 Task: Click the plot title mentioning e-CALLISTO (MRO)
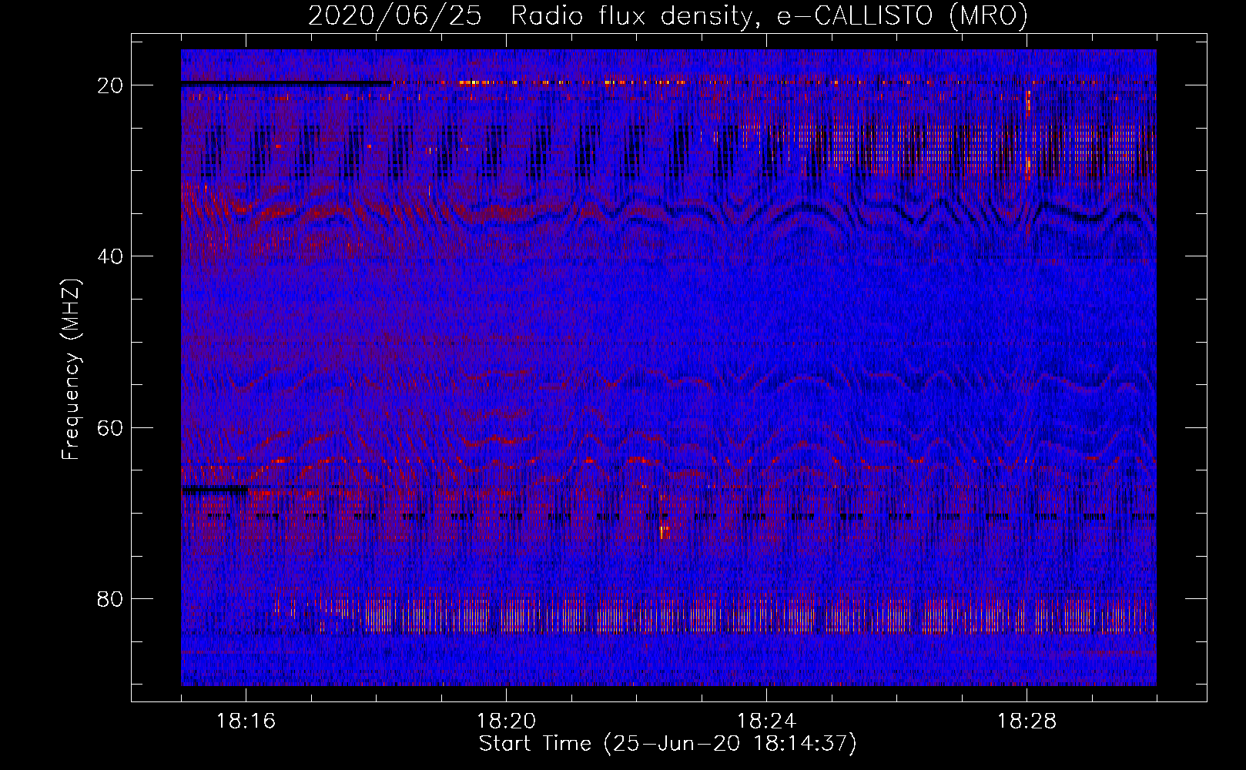(668, 15)
